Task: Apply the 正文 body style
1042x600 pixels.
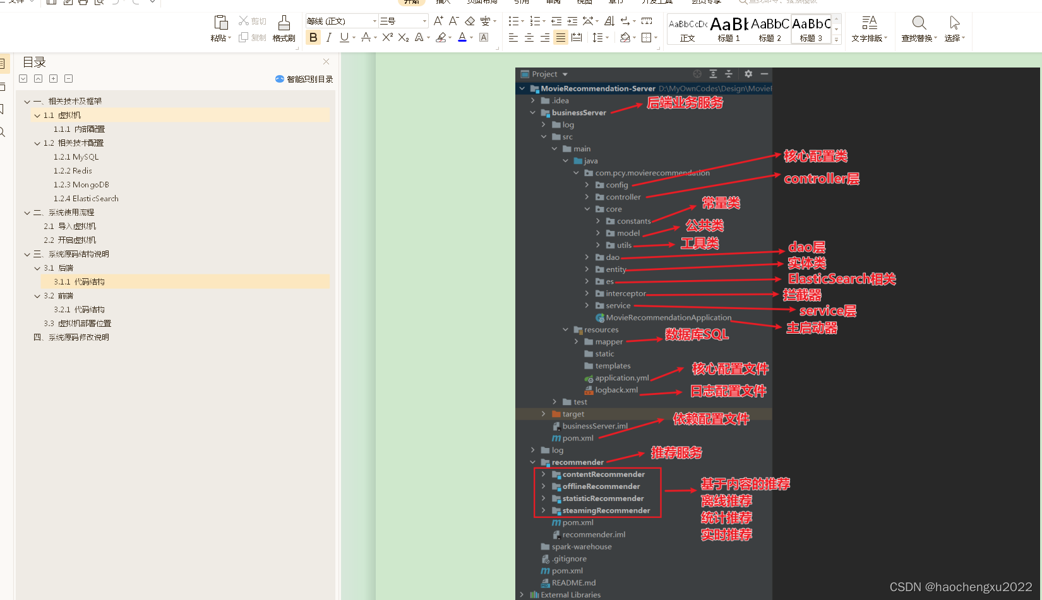Action: coord(687,30)
